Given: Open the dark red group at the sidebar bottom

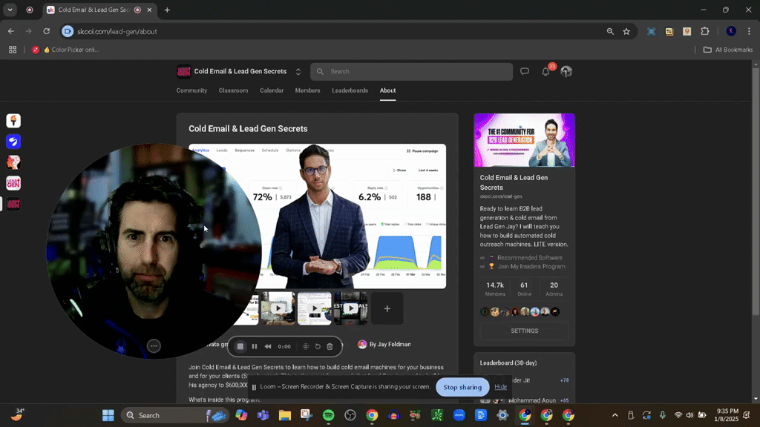Looking at the screenshot, I should [13, 204].
